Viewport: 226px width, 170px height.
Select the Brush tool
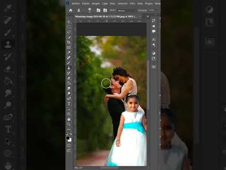(69, 63)
